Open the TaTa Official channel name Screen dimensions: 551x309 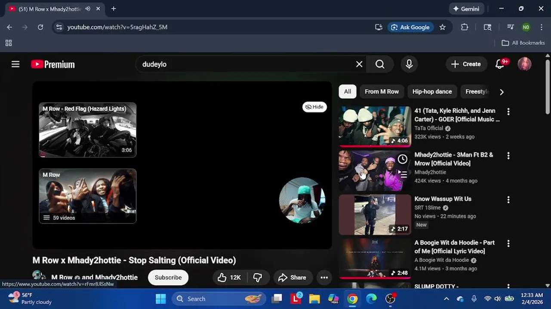[428, 128]
